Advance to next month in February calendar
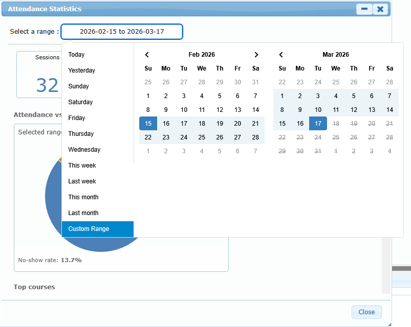This screenshot has height=327, width=411. [256, 55]
